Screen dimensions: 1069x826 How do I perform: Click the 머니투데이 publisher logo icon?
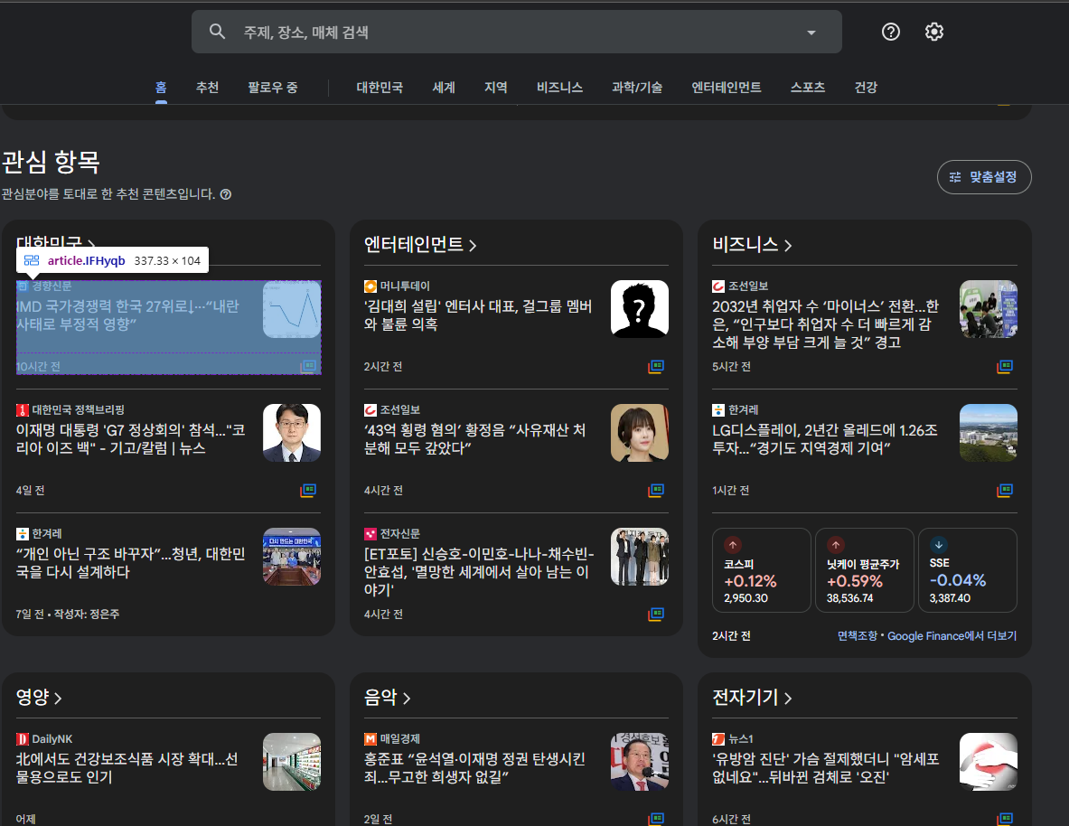click(370, 286)
